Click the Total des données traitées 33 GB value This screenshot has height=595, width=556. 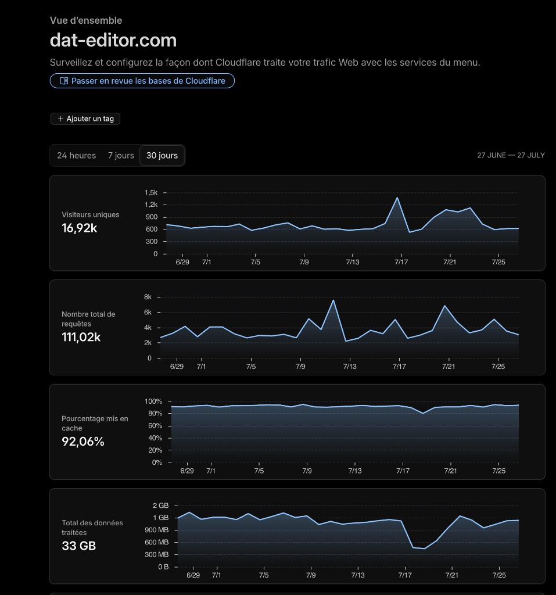tap(78, 546)
